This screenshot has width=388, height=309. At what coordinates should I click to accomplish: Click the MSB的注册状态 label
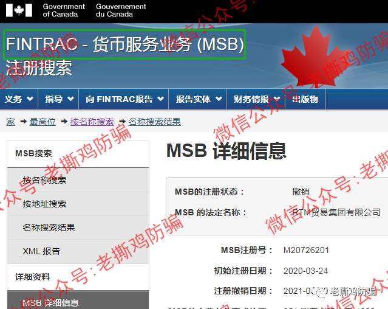pyautogui.click(x=209, y=192)
